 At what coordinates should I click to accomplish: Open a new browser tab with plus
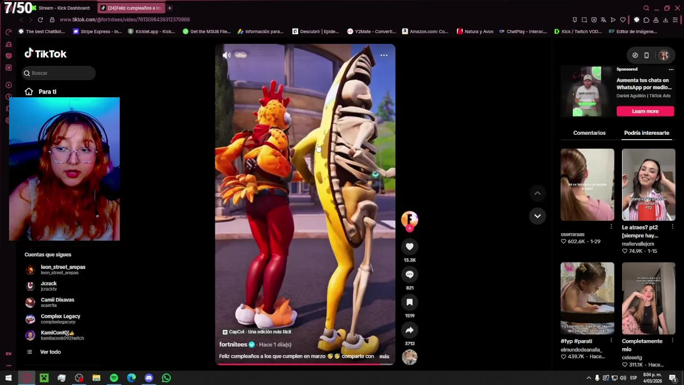tap(169, 8)
